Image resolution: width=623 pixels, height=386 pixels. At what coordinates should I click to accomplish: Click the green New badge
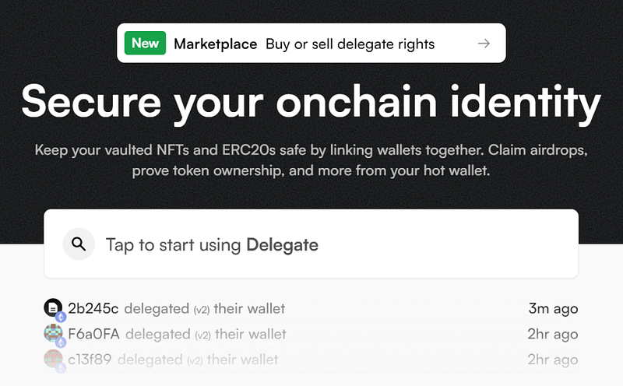[145, 43]
